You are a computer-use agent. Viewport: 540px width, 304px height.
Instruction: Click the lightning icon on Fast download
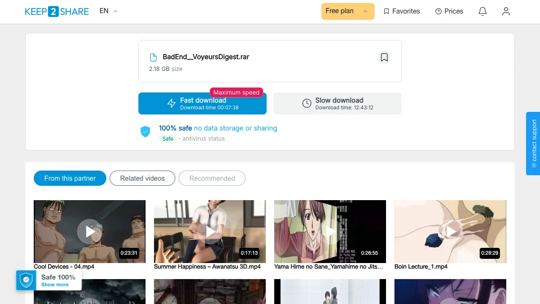point(171,103)
